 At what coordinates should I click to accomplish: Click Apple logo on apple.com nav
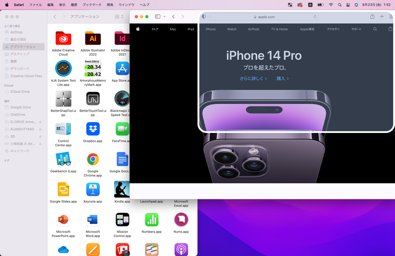138,29
